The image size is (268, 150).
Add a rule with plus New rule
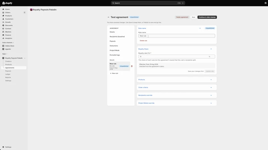114,73
